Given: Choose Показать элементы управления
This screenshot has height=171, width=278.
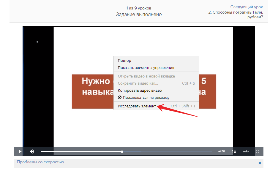Looking at the screenshot, I should pyautogui.click(x=156, y=68).
